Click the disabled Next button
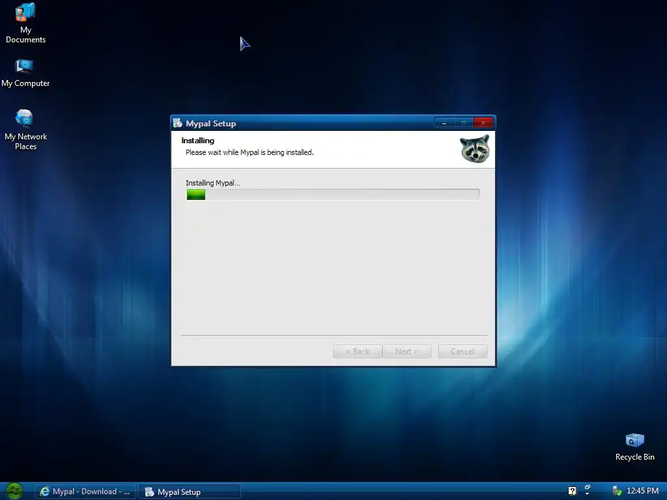The width and height of the screenshot is (667, 500). [406, 351]
